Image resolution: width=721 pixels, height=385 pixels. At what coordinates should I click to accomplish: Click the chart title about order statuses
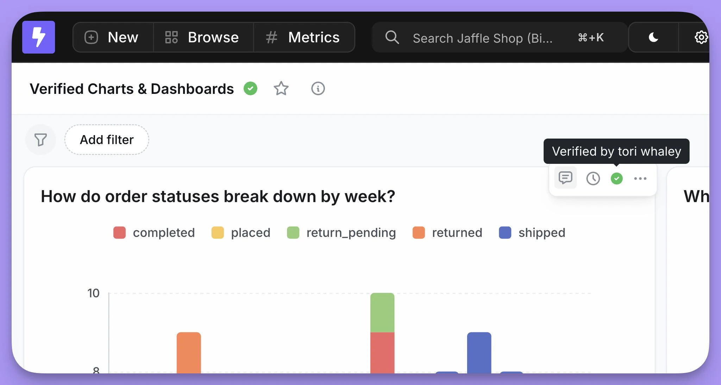click(x=218, y=196)
